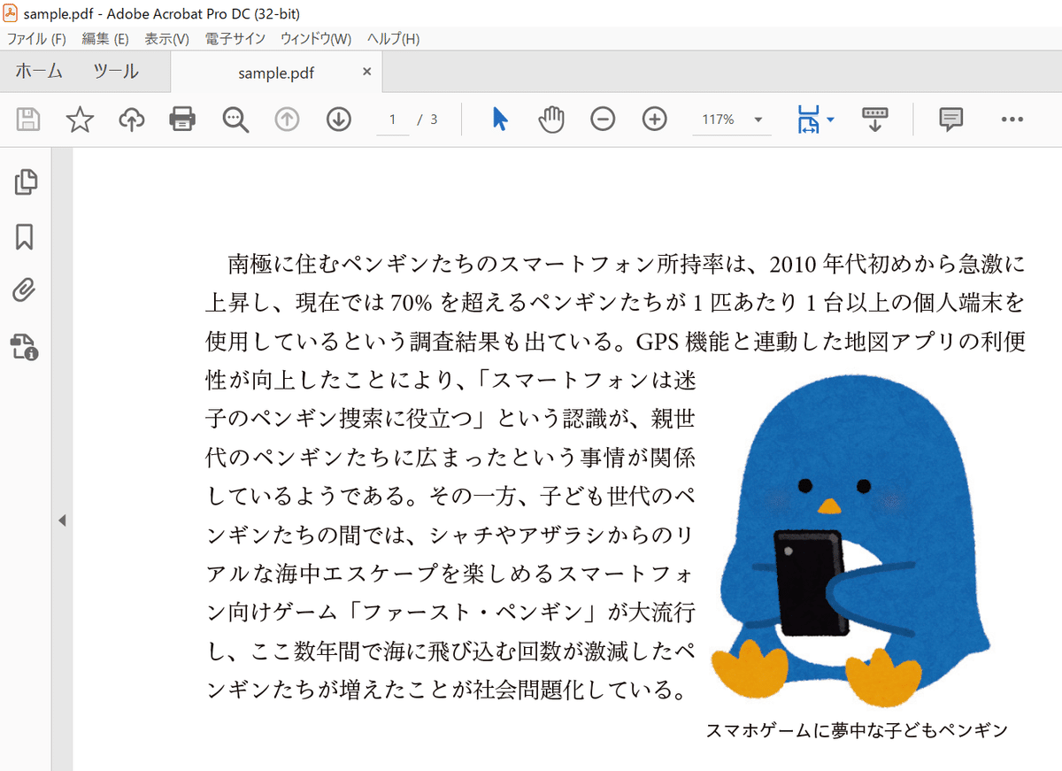Open the Attachments paperclip panel
Image resolution: width=1062 pixels, height=771 pixels.
click(x=25, y=290)
